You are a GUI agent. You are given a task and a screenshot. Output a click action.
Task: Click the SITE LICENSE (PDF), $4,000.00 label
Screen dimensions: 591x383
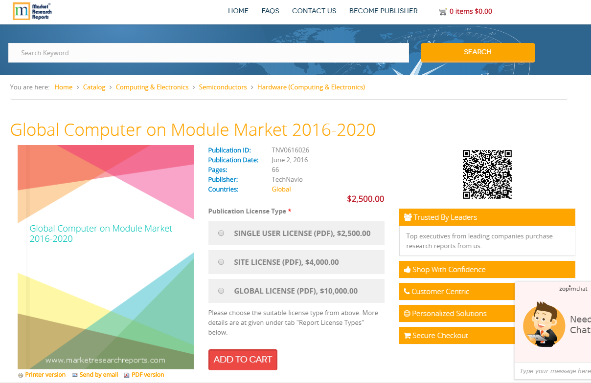point(286,262)
